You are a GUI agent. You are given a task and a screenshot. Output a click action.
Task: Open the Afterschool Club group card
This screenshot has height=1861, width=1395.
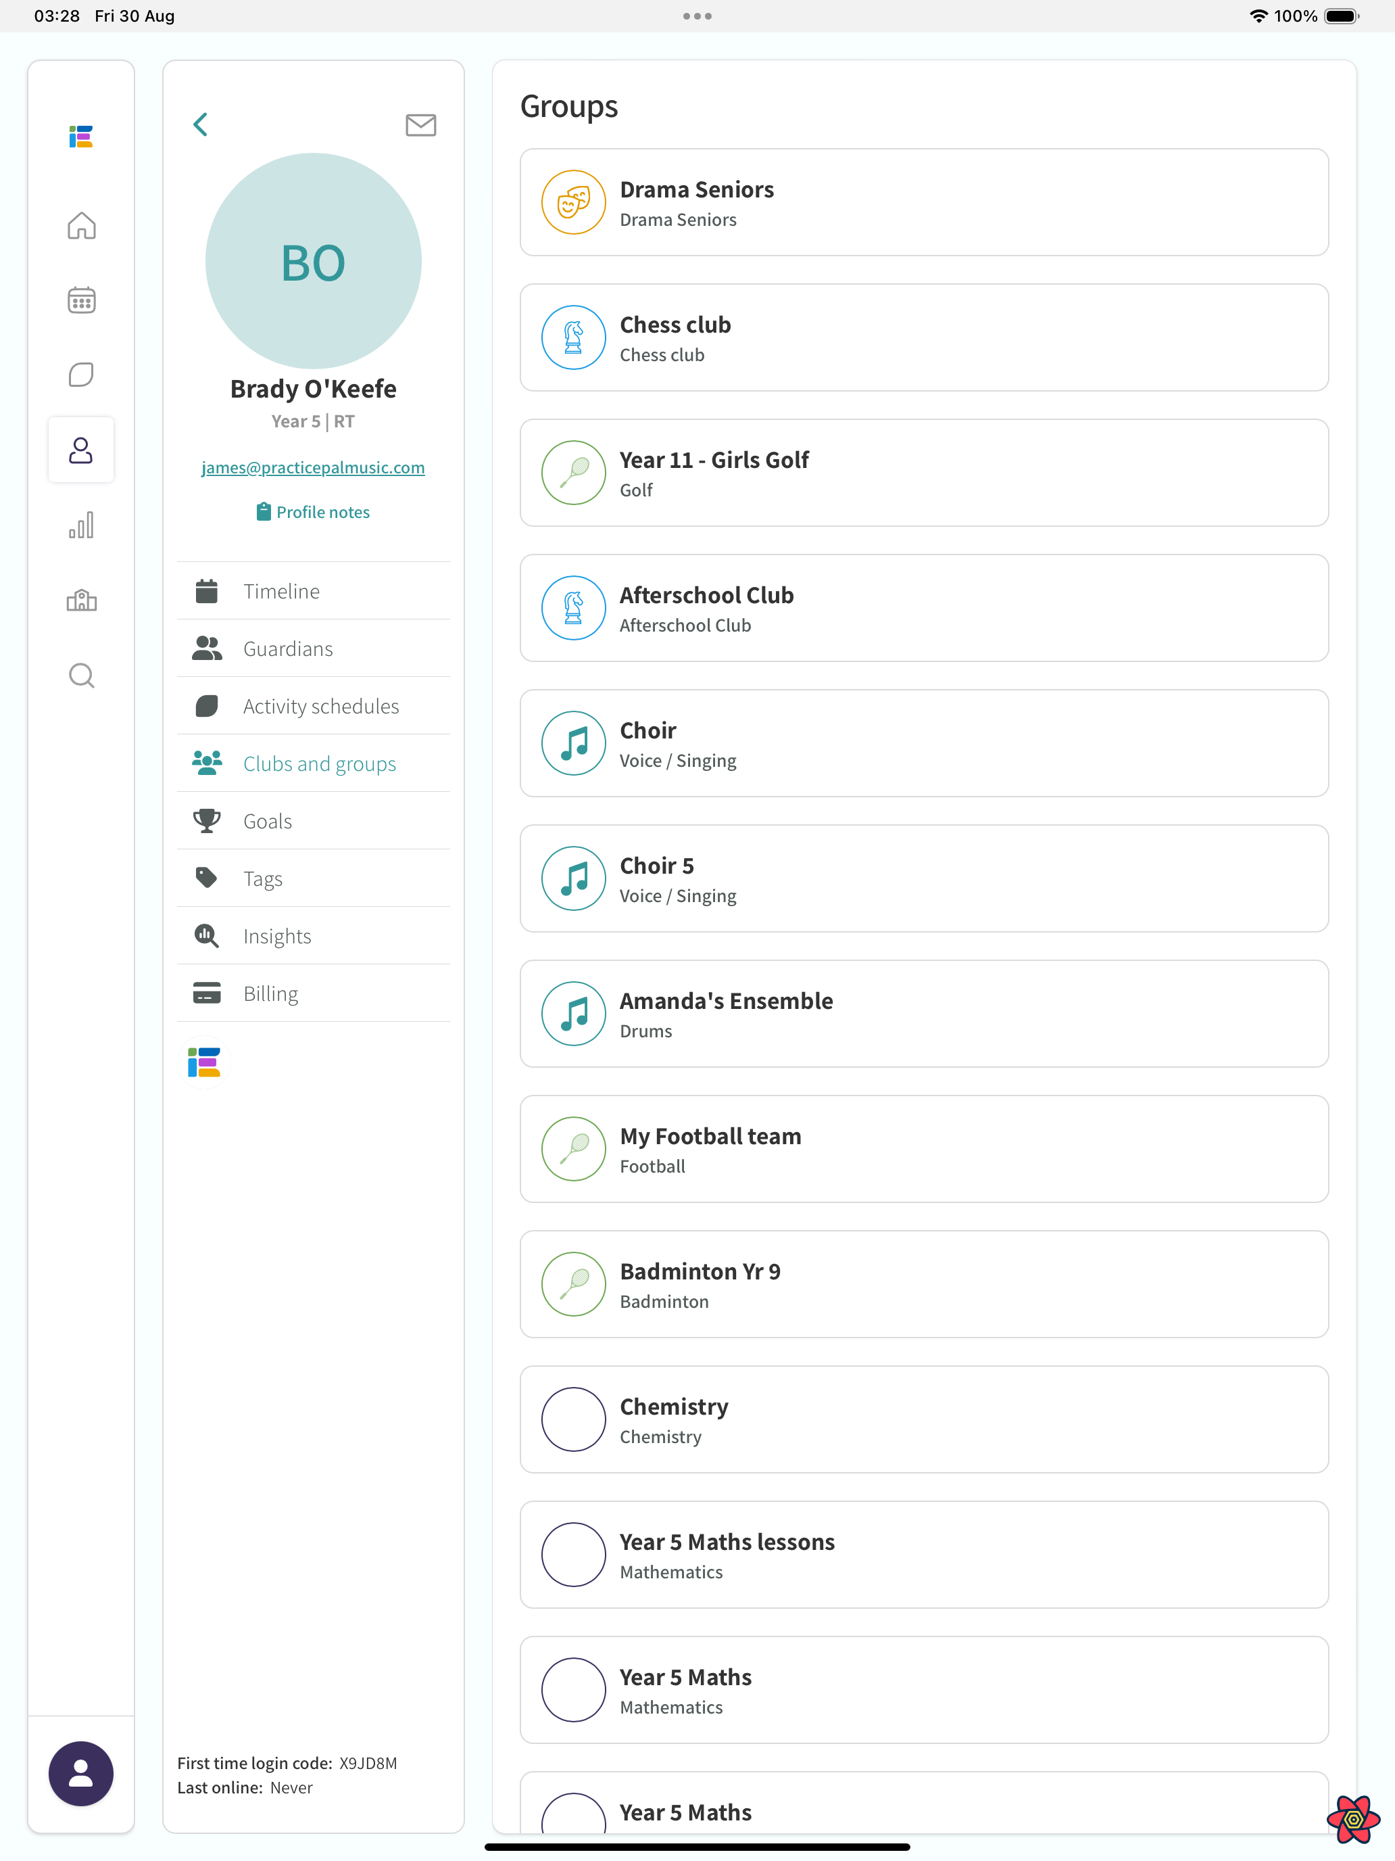[x=924, y=609]
